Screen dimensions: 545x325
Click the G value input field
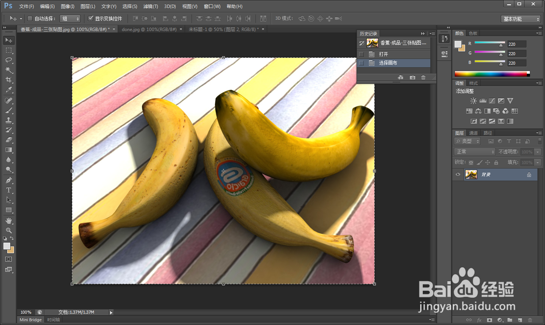[517, 54]
